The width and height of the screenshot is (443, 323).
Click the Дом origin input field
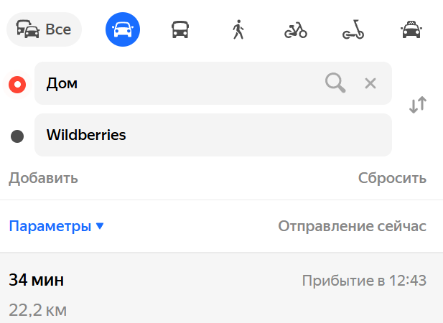point(179,83)
